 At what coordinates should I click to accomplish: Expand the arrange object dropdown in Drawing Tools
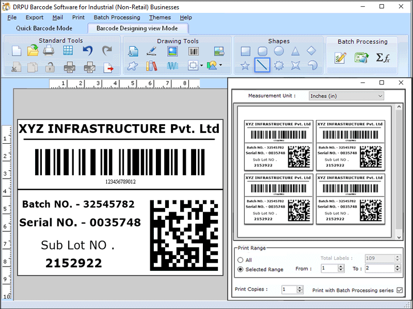(x=201, y=65)
